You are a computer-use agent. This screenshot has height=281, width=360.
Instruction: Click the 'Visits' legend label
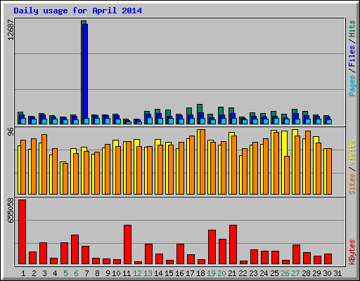pyautogui.click(x=352, y=152)
